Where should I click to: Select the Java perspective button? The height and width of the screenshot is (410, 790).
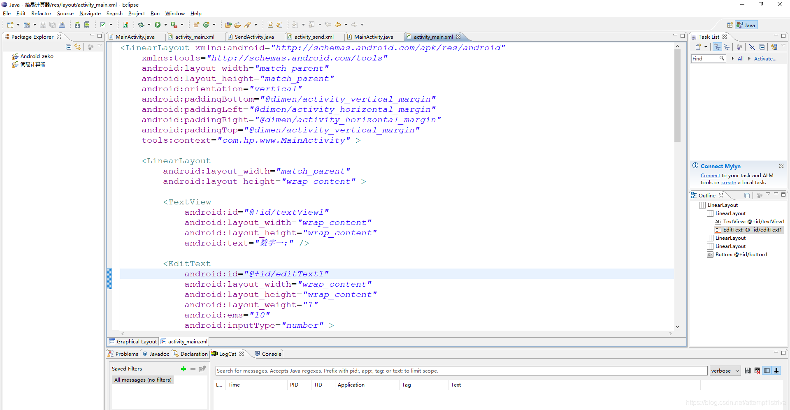pos(746,25)
